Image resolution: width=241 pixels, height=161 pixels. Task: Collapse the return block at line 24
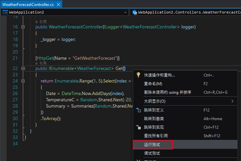point(23,81)
